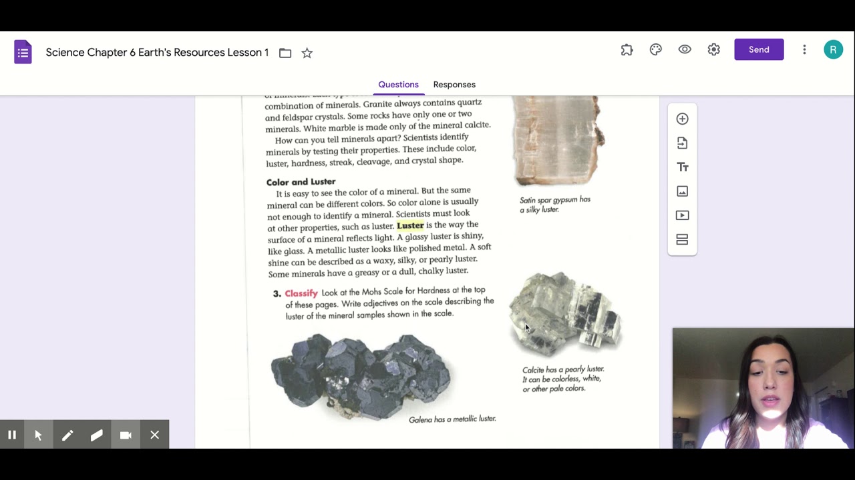Preview the form with eye icon
This screenshot has height=480, width=855.
pos(685,49)
